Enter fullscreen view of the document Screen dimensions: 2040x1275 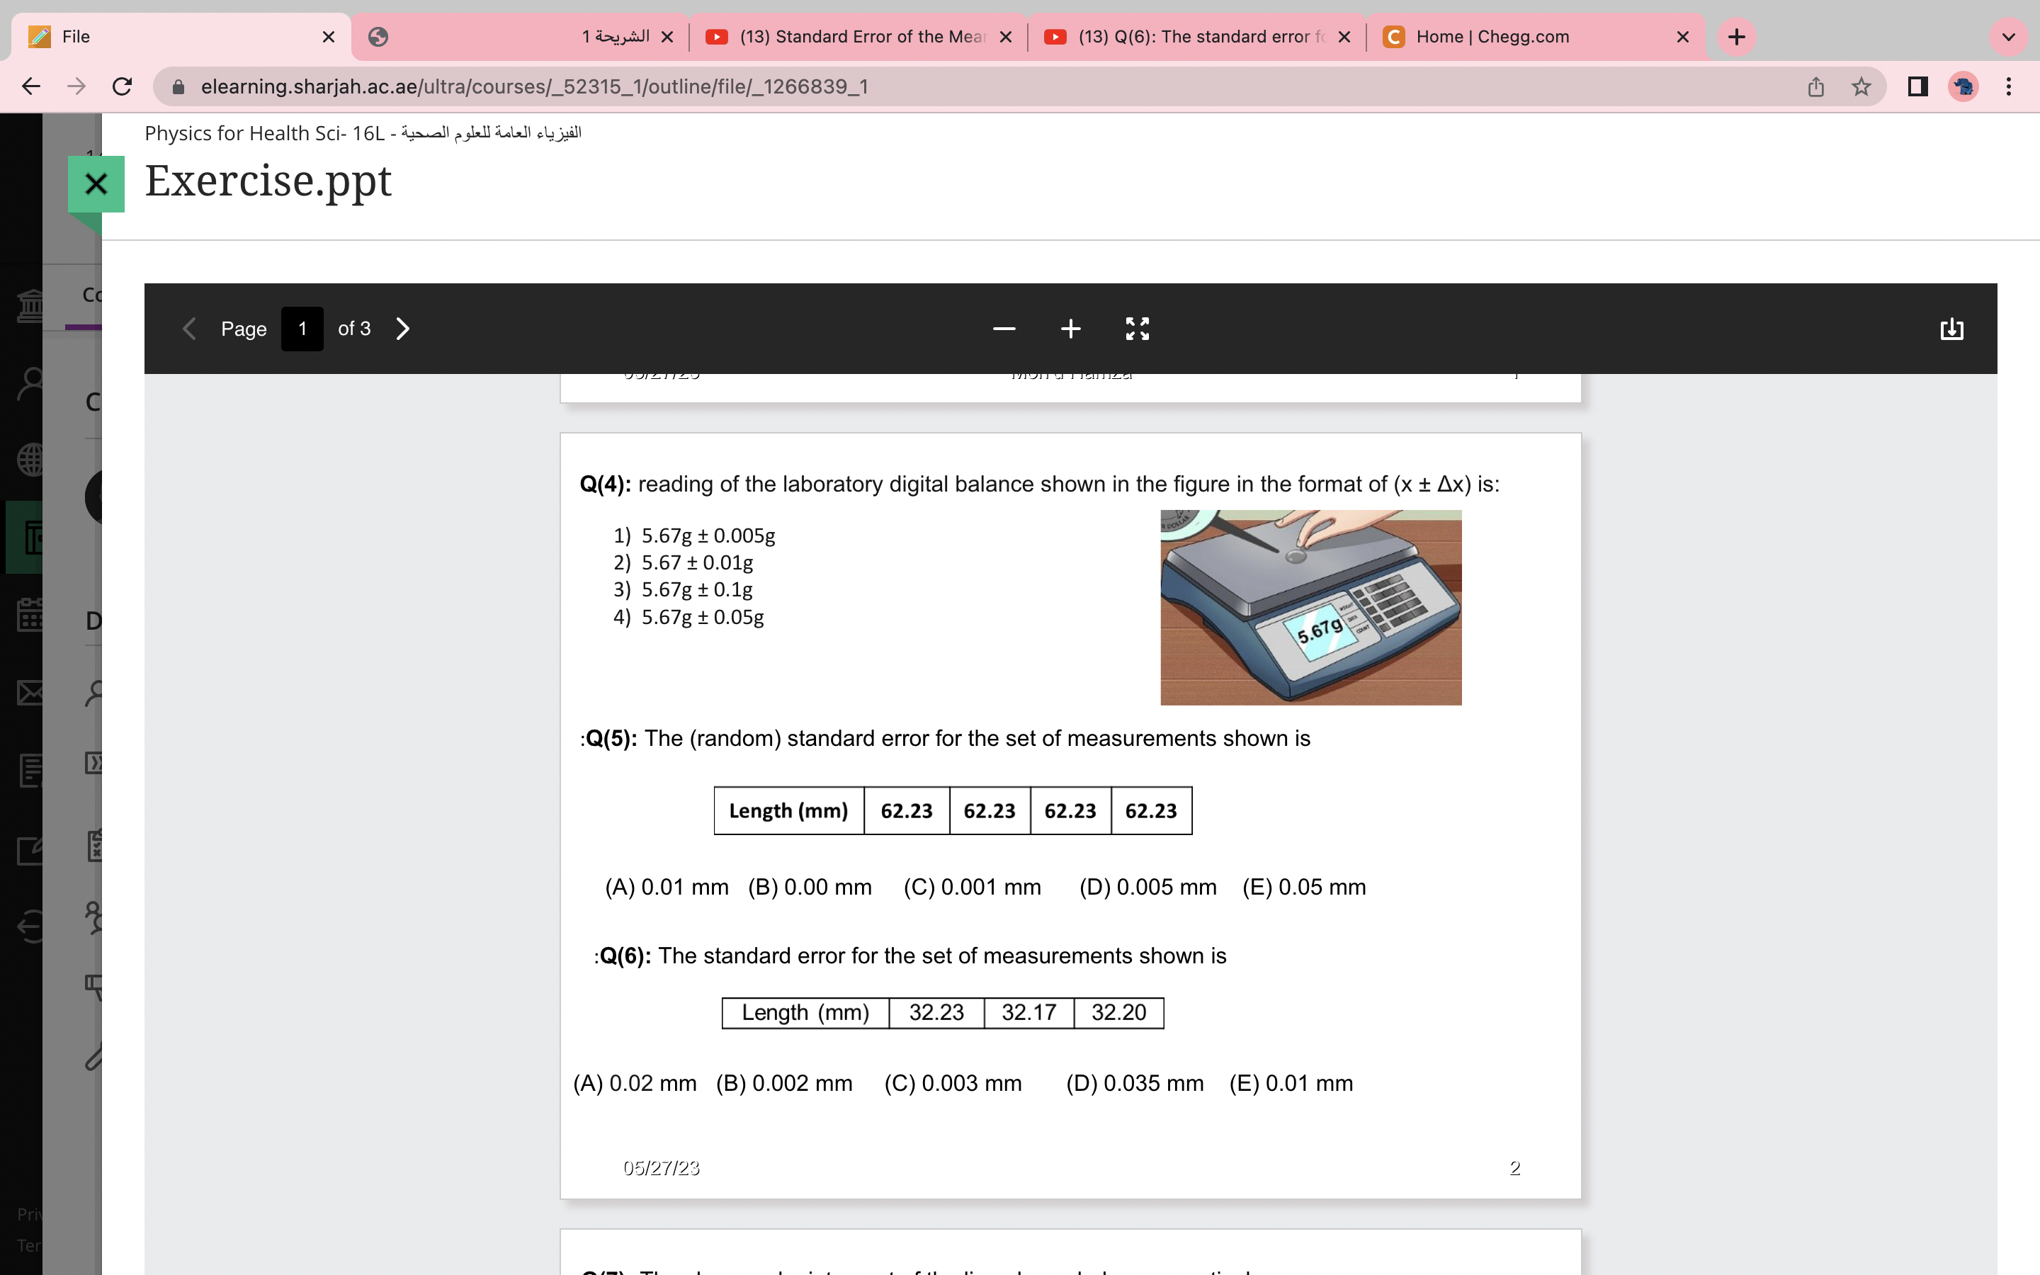[1136, 329]
